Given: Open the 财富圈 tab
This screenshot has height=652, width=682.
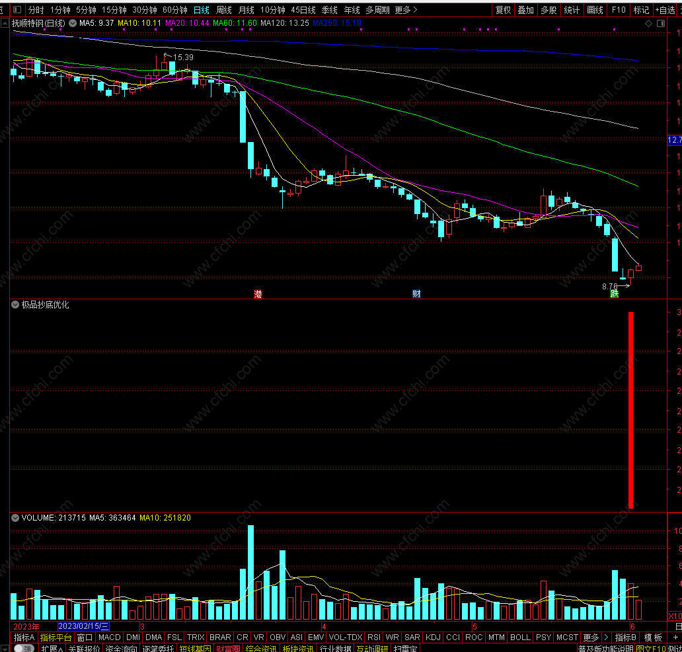Looking at the screenshot, I should 229,648.
